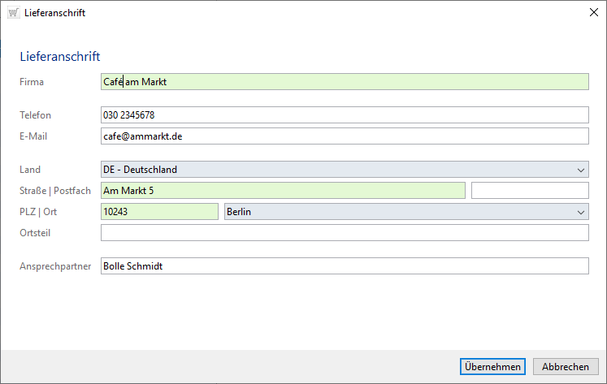Click into the Telefon number field

click(344, 115)
